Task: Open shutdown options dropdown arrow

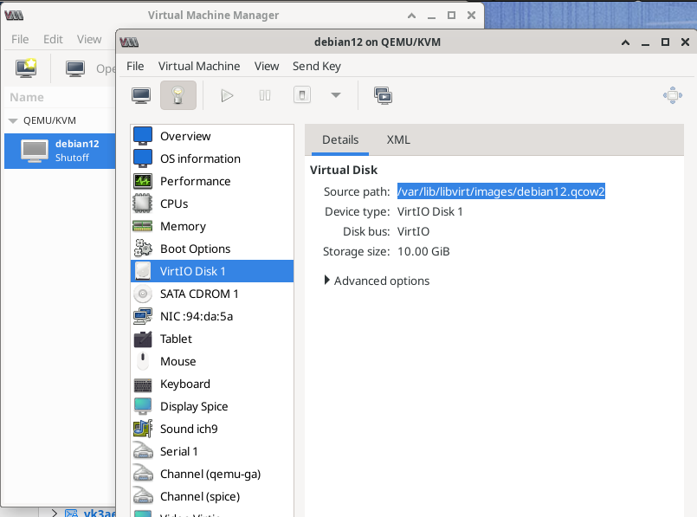Action: 336,95
